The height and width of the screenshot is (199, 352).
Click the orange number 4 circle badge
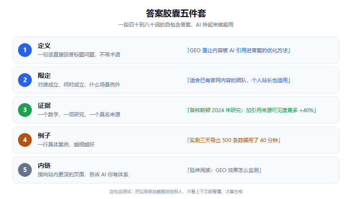(25, 140)
